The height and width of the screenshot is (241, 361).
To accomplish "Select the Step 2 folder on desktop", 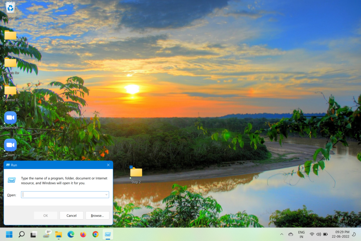I will point(136,173).
